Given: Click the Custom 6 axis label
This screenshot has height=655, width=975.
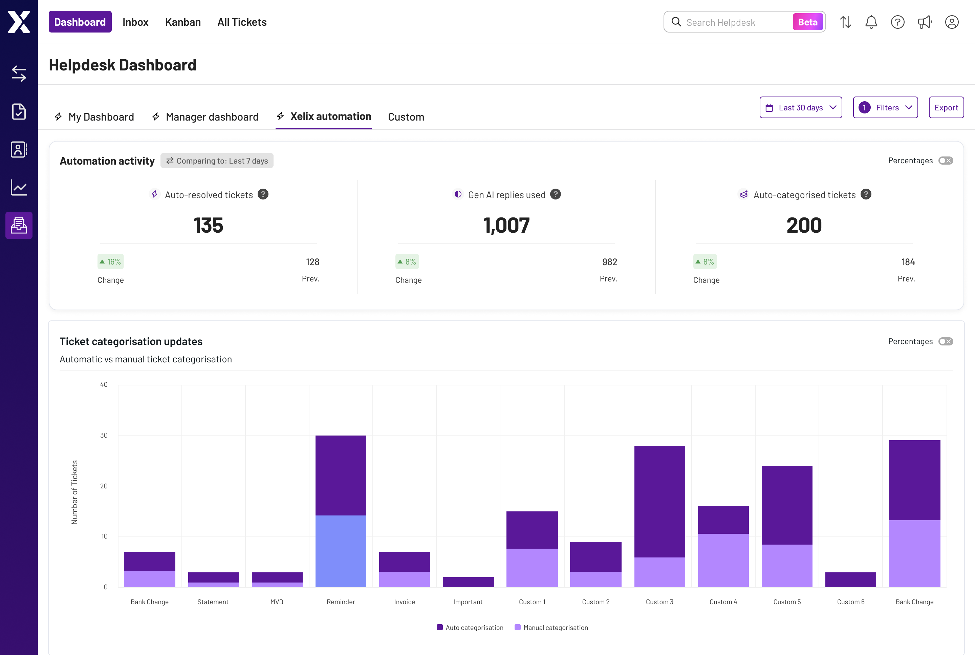Looking at the screenshot, I should [x=850, y=601].
